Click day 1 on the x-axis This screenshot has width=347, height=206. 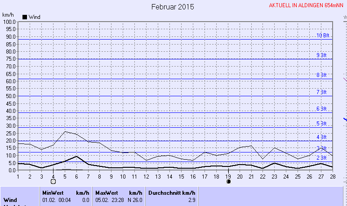coord(18,176)
